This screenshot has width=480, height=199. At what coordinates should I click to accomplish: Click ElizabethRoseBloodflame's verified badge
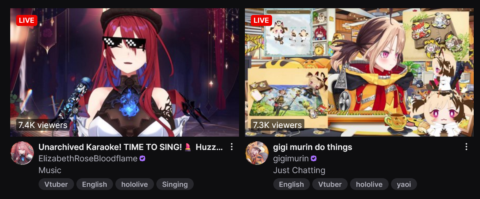(143, 159)
